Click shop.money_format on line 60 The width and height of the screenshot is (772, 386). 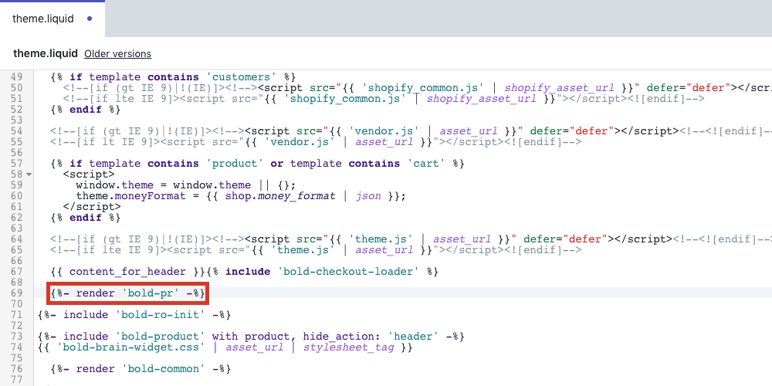click(280, 196)
